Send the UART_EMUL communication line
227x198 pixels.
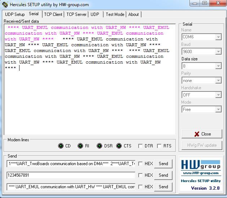click(163, 187)
